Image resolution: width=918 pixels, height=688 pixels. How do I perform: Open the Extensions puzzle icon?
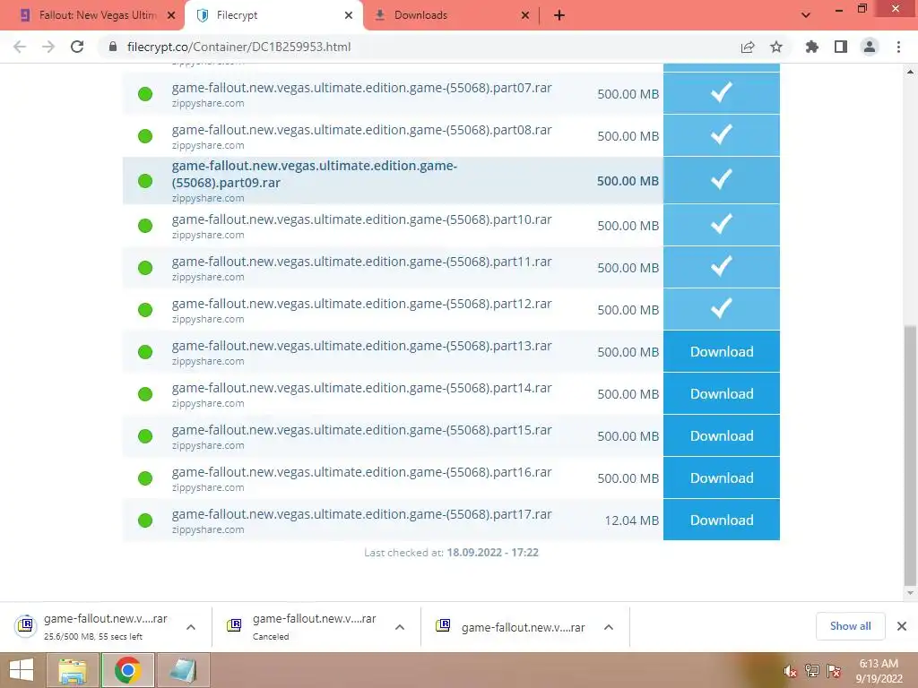[x=812, y=47]
